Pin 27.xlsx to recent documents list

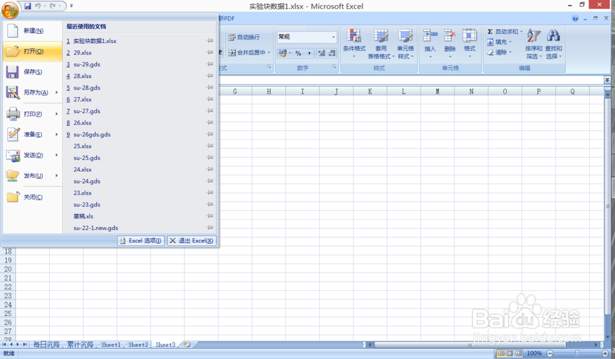[210, 99]
